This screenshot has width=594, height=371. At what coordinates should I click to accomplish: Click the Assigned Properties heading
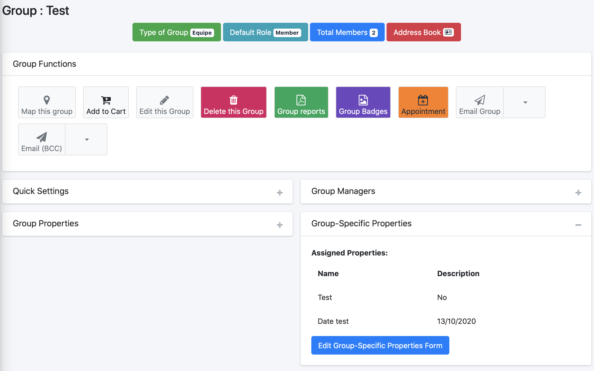click(349, 253)
